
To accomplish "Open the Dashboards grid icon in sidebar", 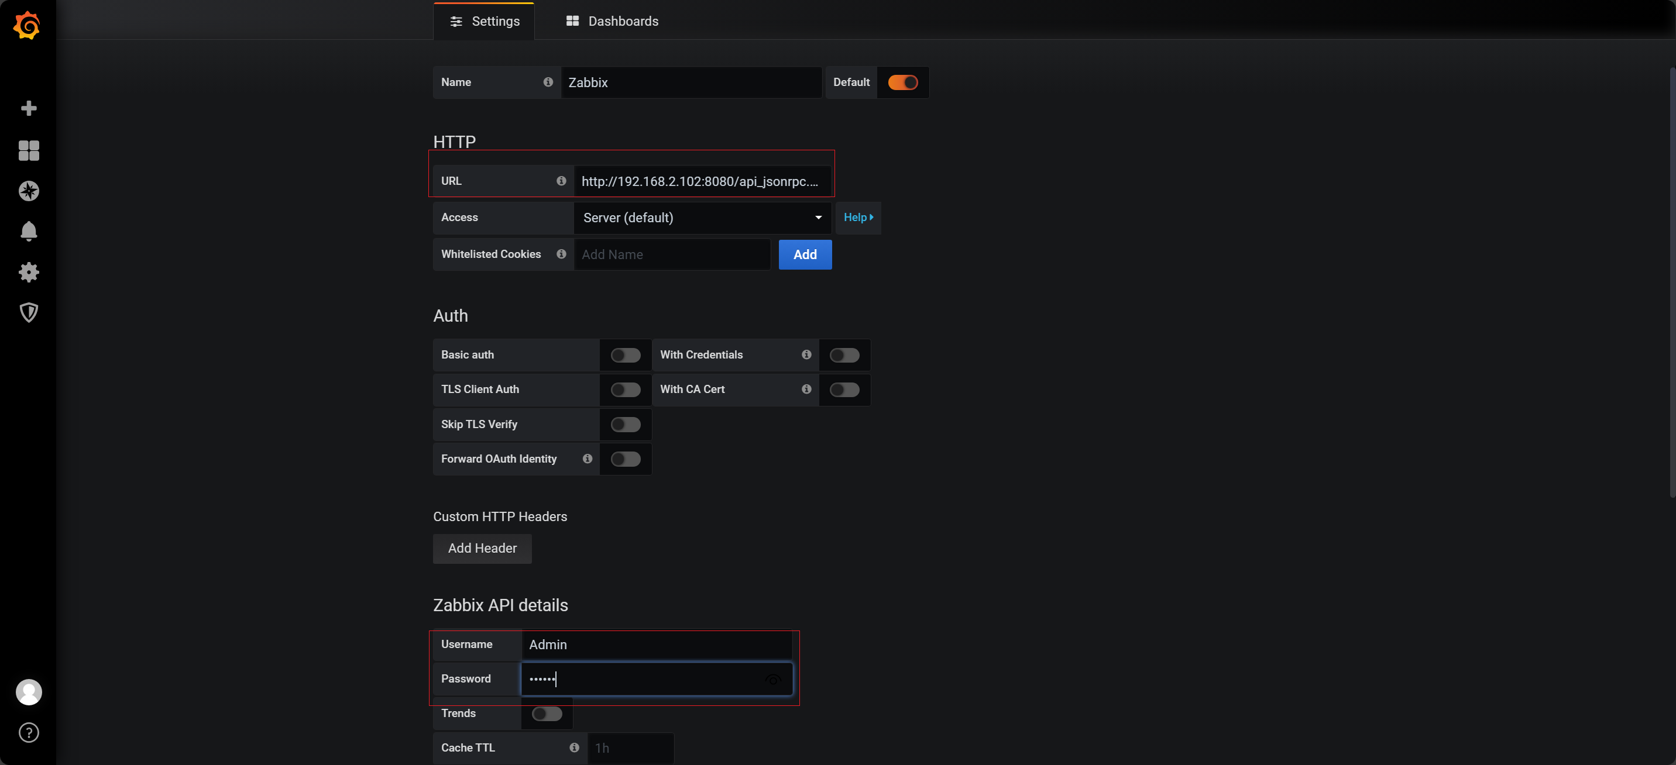I will pos(29,150).
